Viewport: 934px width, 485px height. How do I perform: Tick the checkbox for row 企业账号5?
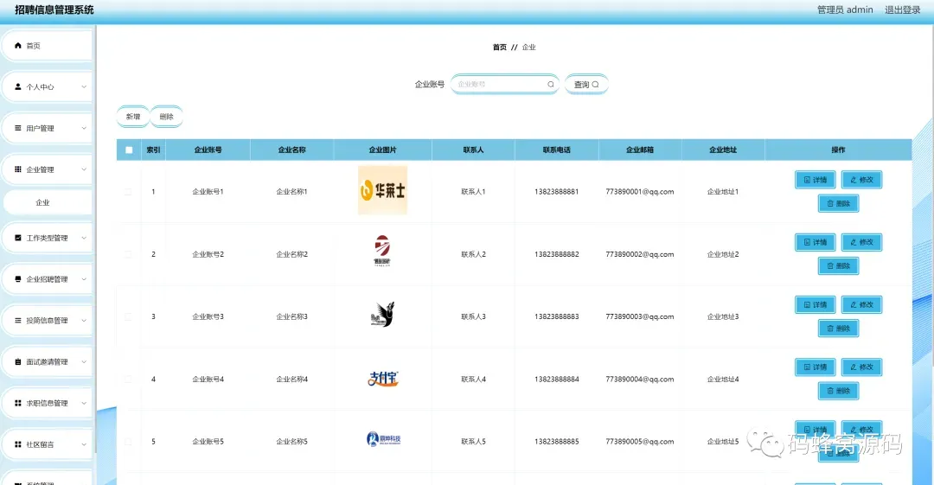[x=128, y=442]
